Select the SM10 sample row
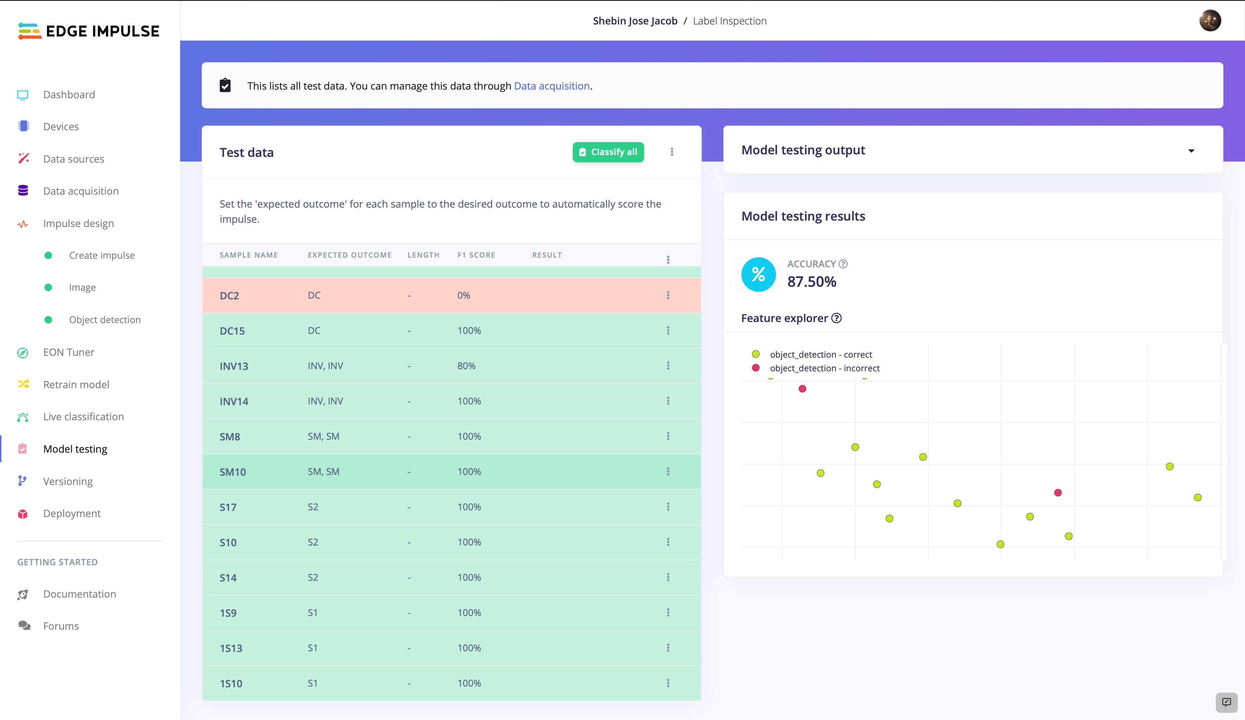Image resolution: width=1245 pixels, height=720 pixels. point(451,472)
